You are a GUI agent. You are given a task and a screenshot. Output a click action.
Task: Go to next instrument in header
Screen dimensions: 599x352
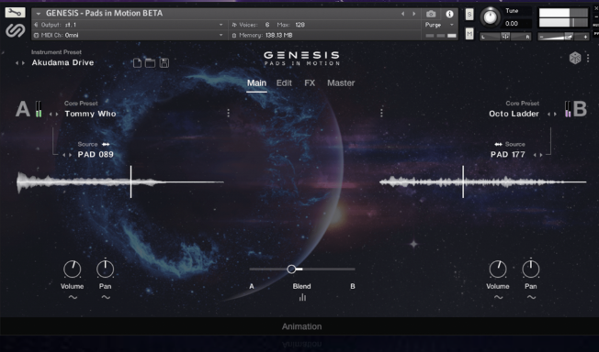(414, 14)
